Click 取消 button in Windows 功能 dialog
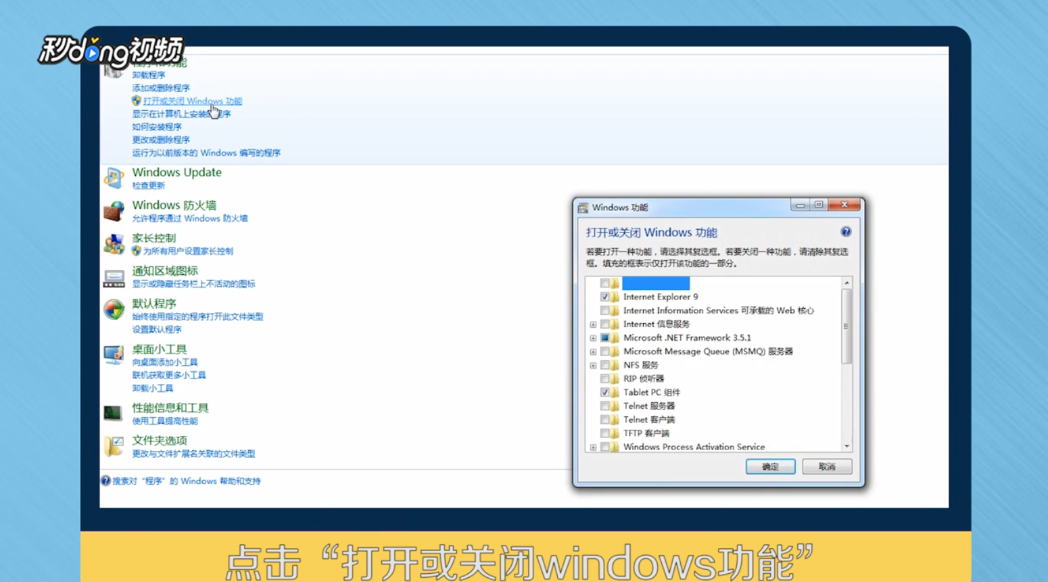The height and width of the screenshot is (582, 1048). 827,466
